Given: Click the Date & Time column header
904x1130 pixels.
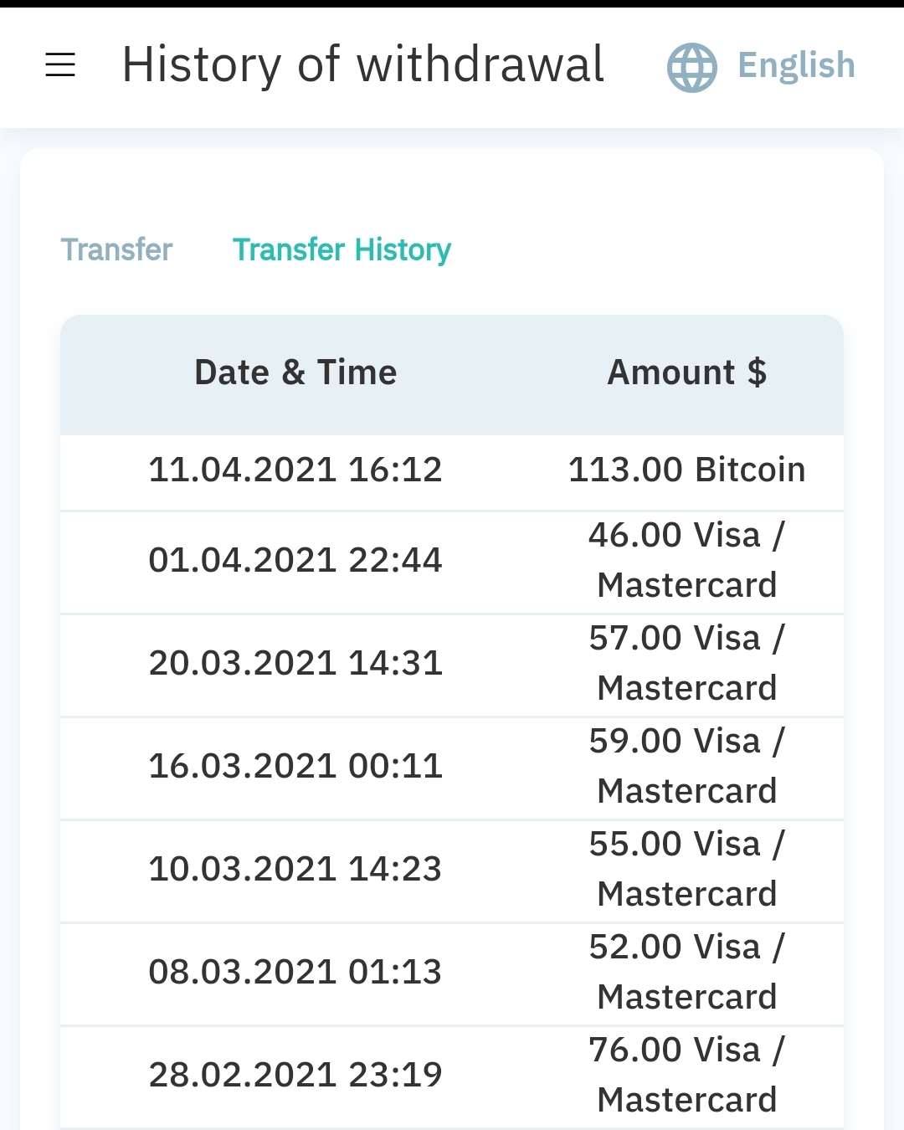Looking at the screenshot, I should pyautogui.click(x=295, y=372).
